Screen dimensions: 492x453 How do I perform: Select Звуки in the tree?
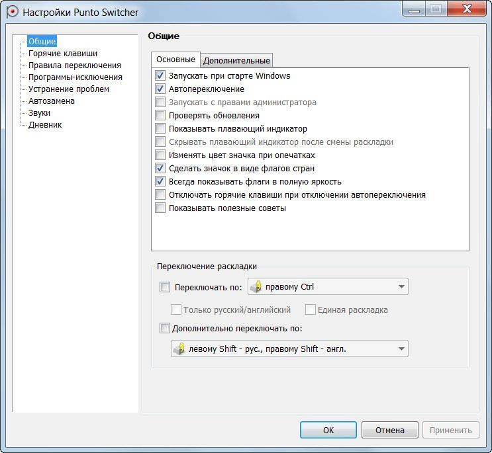[39, 113]
